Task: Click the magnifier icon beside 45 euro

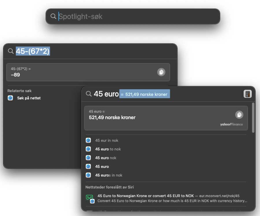Action: pyautogui.click(x=89, y=94)
